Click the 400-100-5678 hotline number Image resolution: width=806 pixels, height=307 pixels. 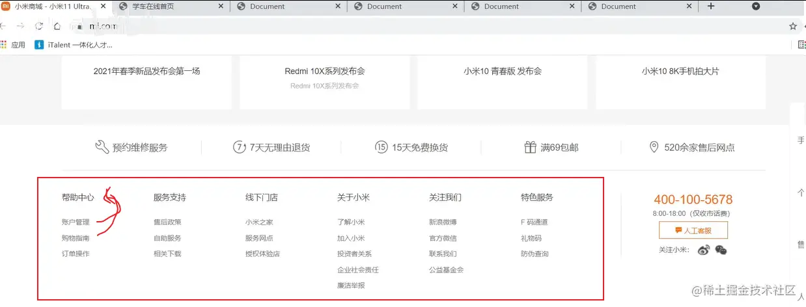tap(693, 200)
